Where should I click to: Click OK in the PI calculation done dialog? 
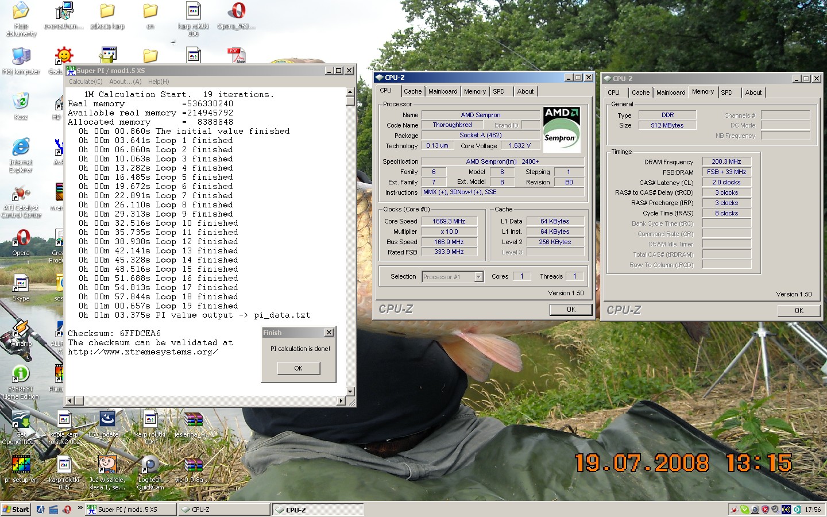click(298, 368)
